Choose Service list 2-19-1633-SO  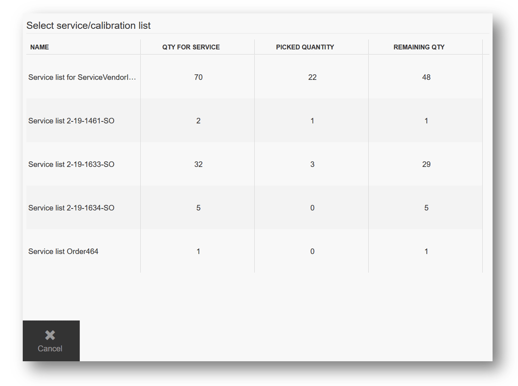[x=71, y=164]
